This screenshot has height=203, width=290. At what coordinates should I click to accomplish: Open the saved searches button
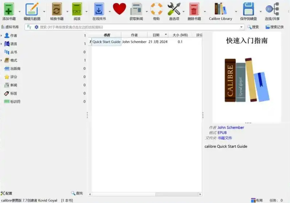tap(274, 27)
